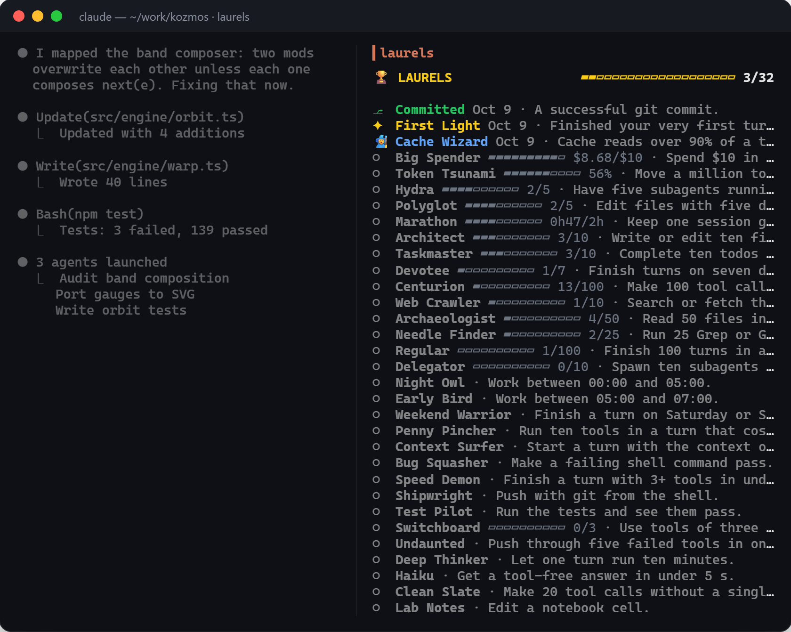
Task: Click the 'Write orbit tests' agent line
Action: point(121,310)
